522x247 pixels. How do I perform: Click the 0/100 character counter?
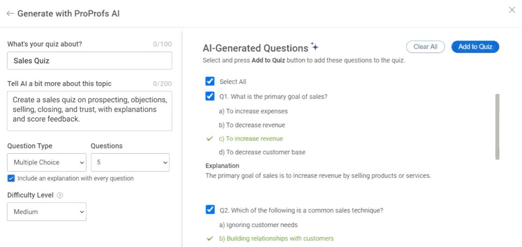pos(163,44)
